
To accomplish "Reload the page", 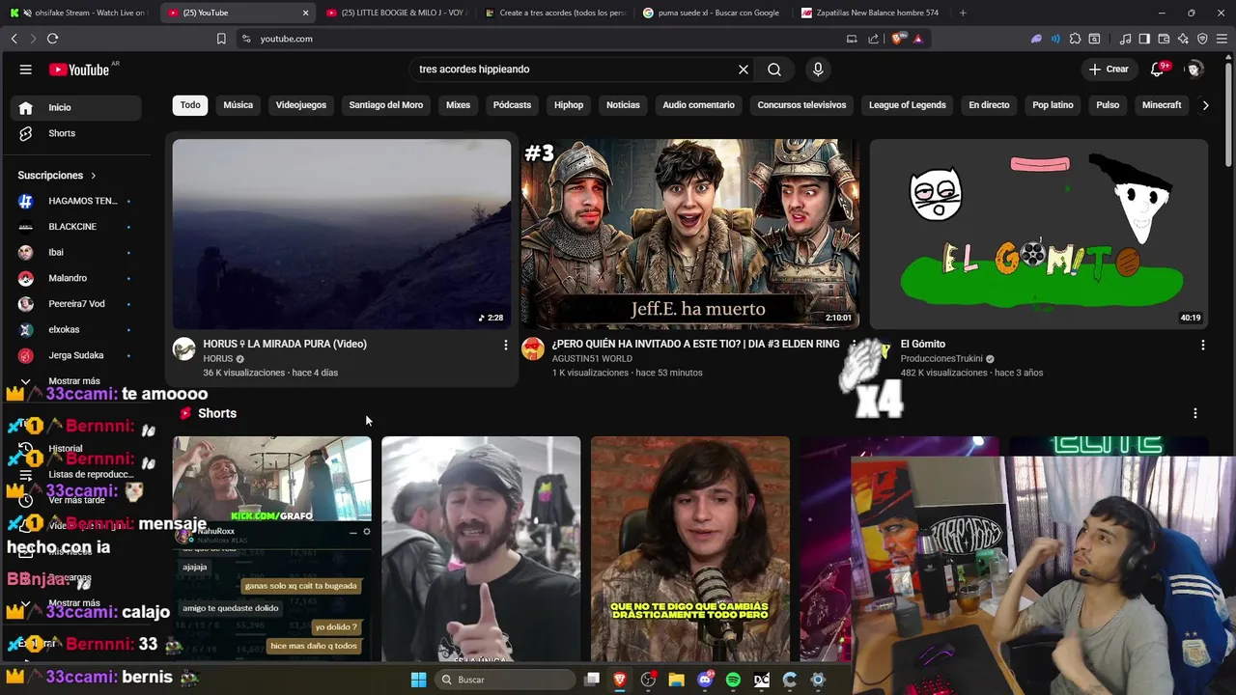I will pos(52,39).
